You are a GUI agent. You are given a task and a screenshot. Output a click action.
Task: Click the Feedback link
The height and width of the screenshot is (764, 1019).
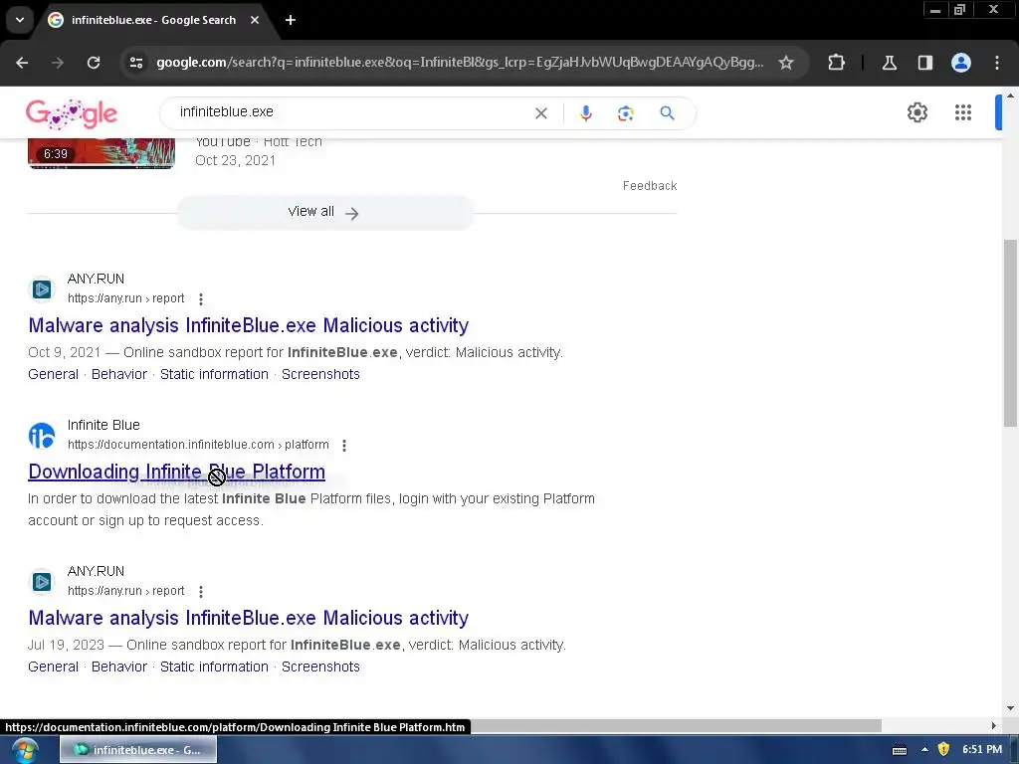tap(650, 186)
